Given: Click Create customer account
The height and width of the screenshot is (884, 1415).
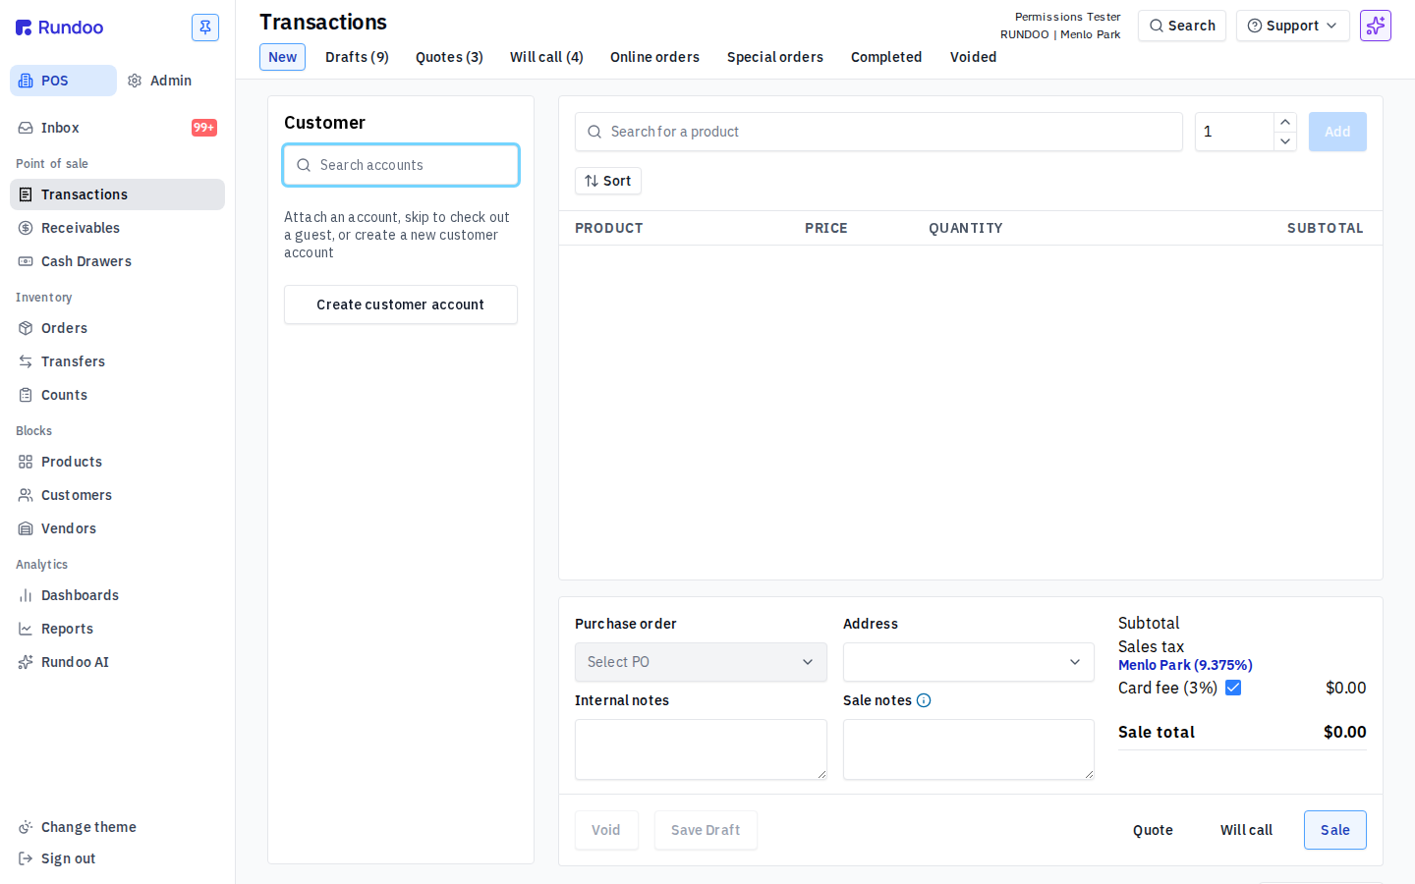Looking at the screenshot, I should [x=401, y=304].
